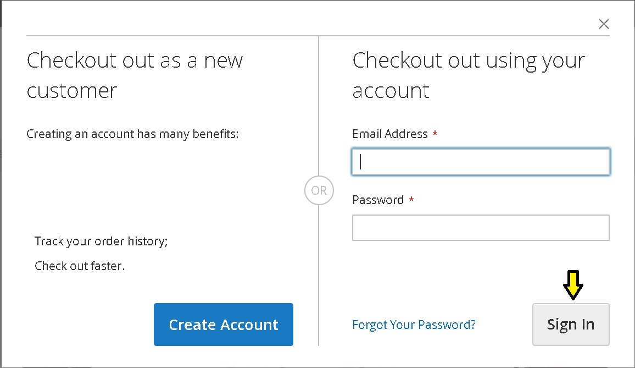
Task: Click the Email Address field label
Action: [389, 134]
